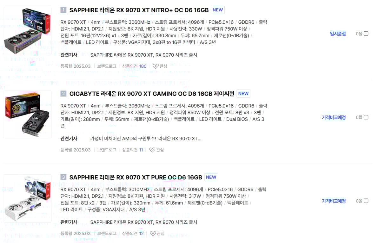This screenshot has width=378, height=243.
Task: Tick the compare checkbox for GIGABYTE GAMING OC product
Action: pyautogui.click(x=366, y=117)
